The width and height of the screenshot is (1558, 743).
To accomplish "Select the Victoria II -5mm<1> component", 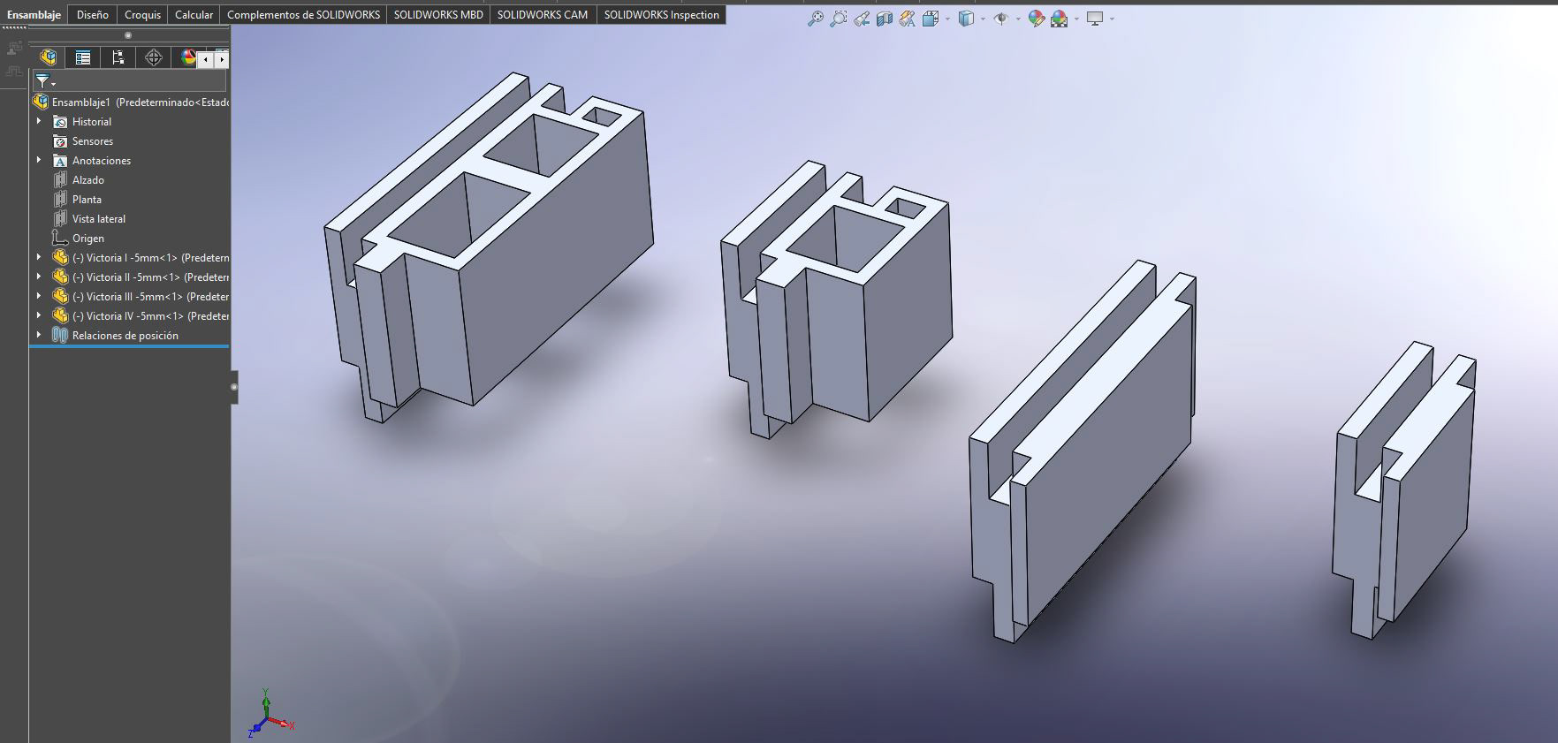I will (x=150, y=277).
